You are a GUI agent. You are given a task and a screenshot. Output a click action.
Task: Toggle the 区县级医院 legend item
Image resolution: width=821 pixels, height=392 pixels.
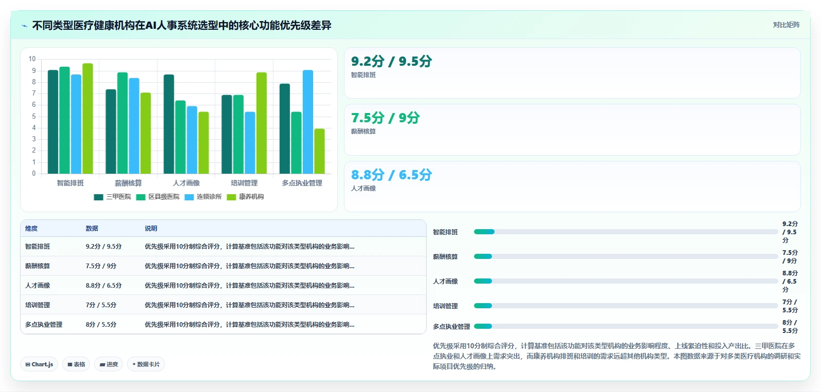(158, 197)
